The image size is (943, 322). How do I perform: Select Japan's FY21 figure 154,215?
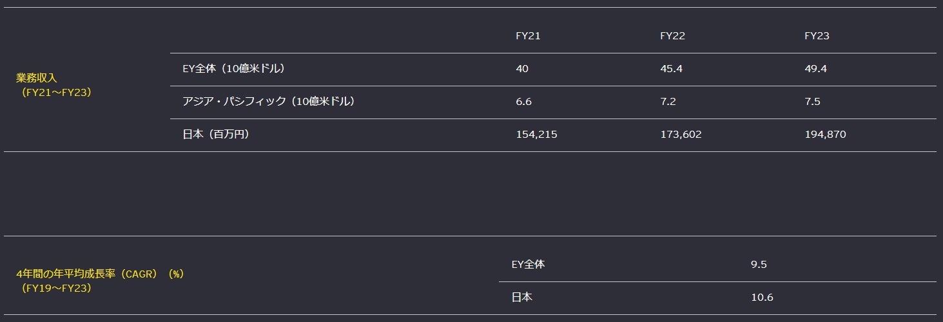point(536,135)
